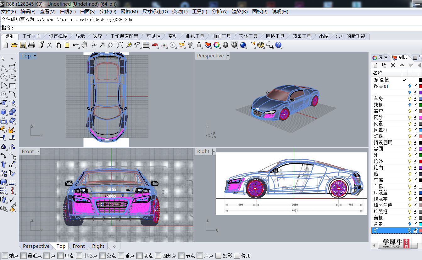The width and height of the screenshot is (422, 260).
Task: Open the 渲染(R) menu
Action: [240, 12]
